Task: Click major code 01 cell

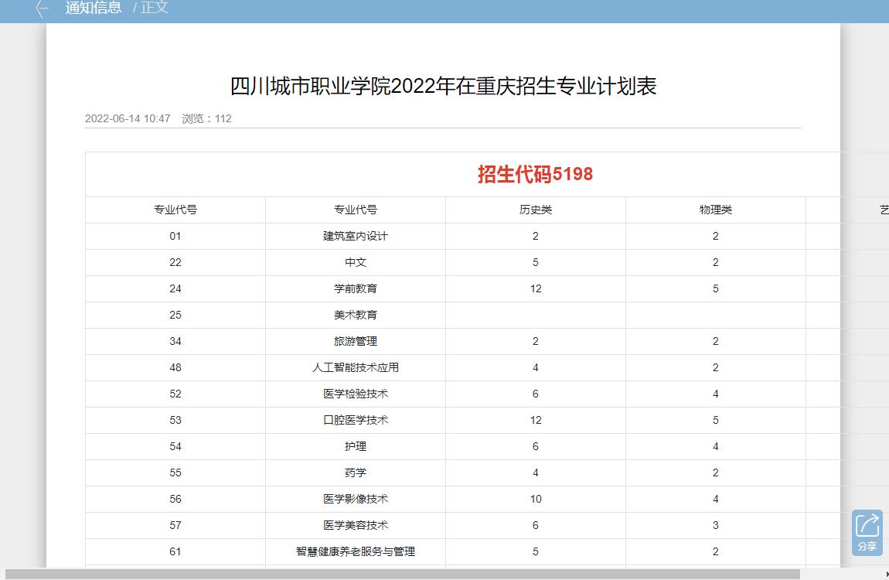Action: (175, 236)
